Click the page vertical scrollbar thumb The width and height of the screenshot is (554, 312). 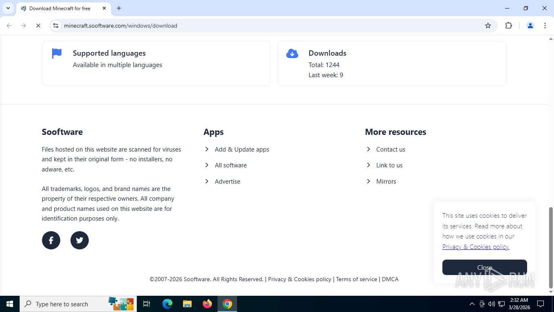(551, 247)
